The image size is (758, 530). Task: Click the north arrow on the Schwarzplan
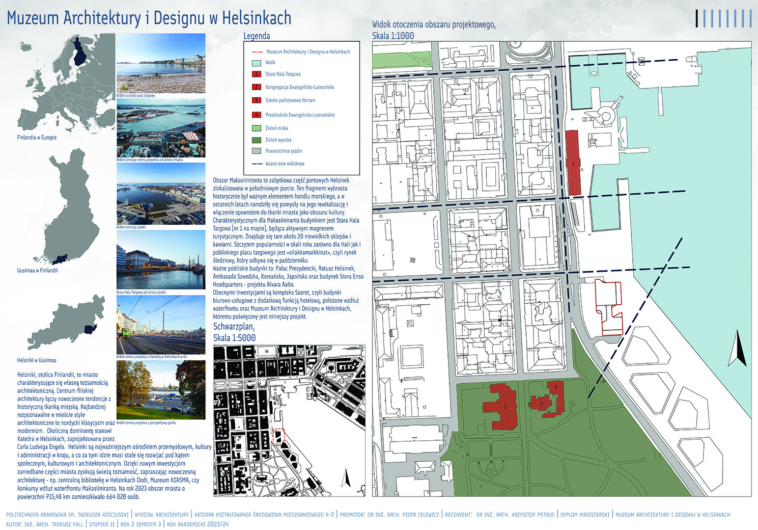[346, 479]
